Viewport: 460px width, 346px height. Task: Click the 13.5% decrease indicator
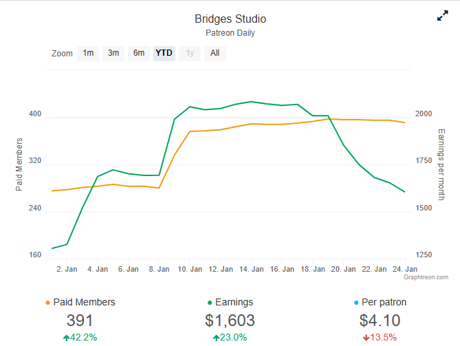click(x=380, y=338)
